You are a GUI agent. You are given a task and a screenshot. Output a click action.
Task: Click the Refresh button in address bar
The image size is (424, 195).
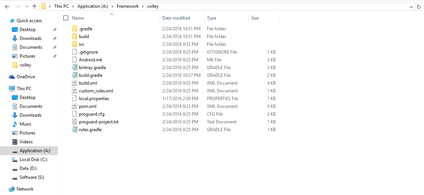pyautogui.click(x=420, y=7)
